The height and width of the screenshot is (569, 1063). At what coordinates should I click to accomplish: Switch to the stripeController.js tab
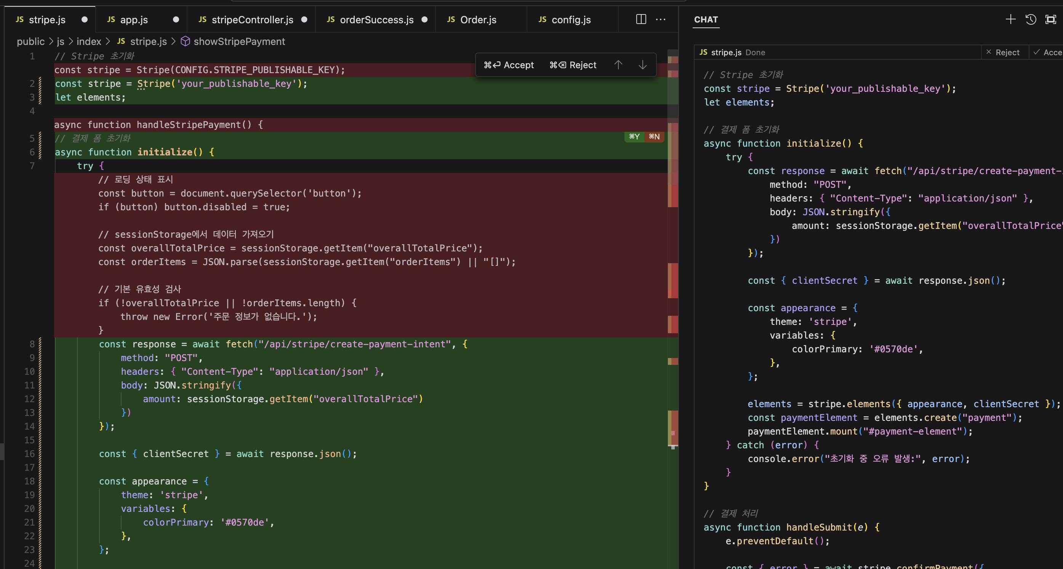coord(252,19)
